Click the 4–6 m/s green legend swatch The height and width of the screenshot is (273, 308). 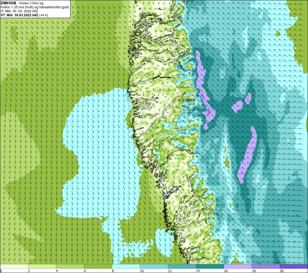point(70,267)
